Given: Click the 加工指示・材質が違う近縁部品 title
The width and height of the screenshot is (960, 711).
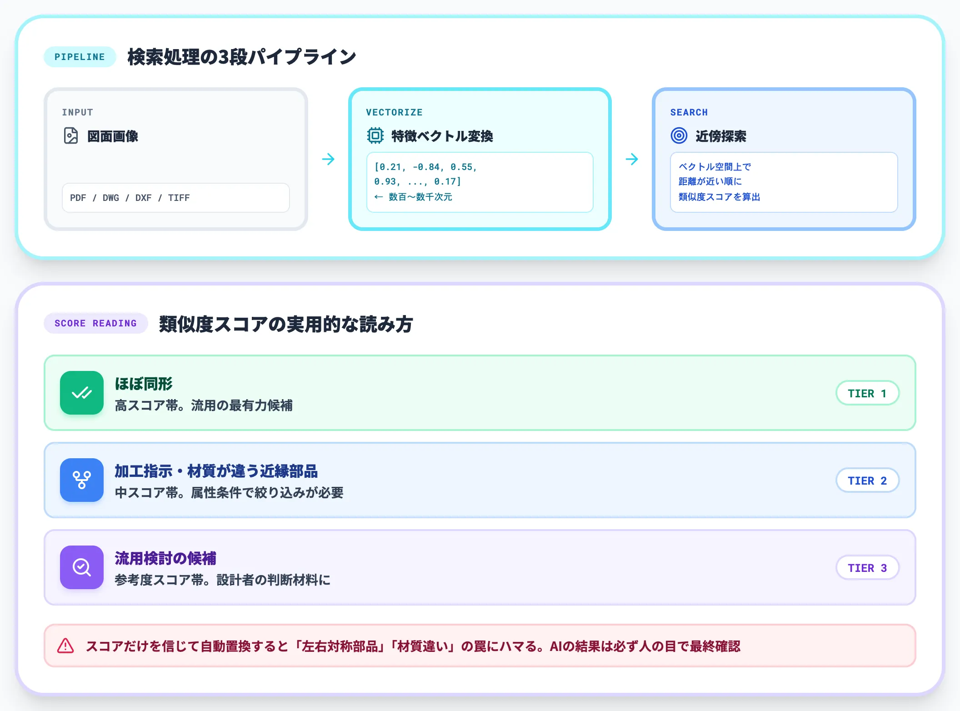Looking at the screenshot, I should (x=216, y=471).
